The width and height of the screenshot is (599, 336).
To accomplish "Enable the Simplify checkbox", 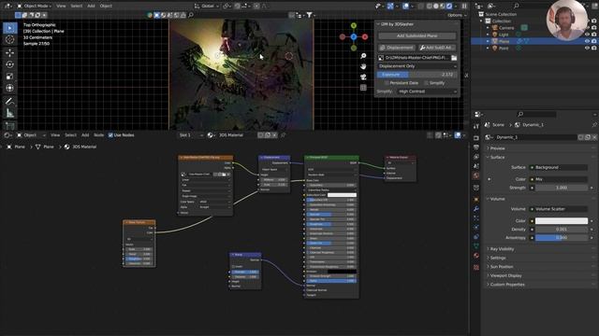I will (426, 83).
